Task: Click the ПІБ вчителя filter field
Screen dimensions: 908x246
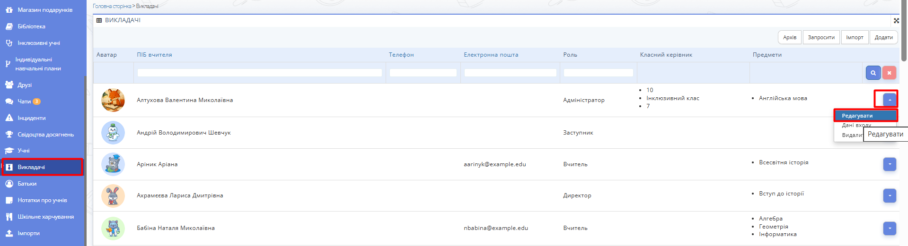Action: [259, 73]
